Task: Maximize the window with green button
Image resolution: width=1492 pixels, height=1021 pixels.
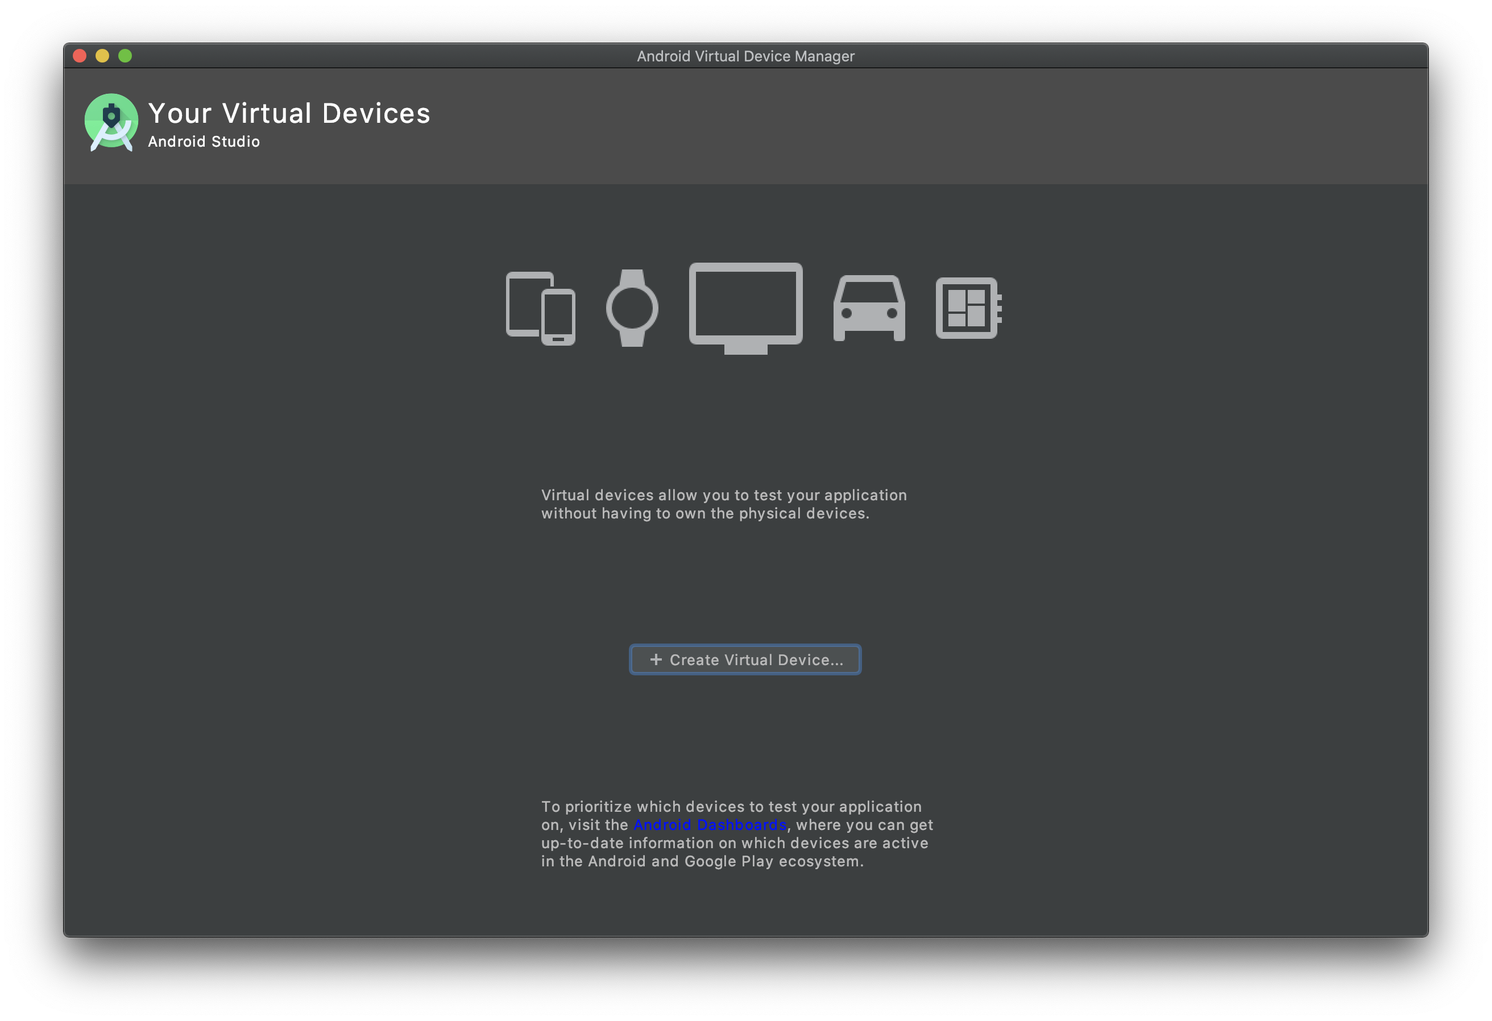Action: 125,56
